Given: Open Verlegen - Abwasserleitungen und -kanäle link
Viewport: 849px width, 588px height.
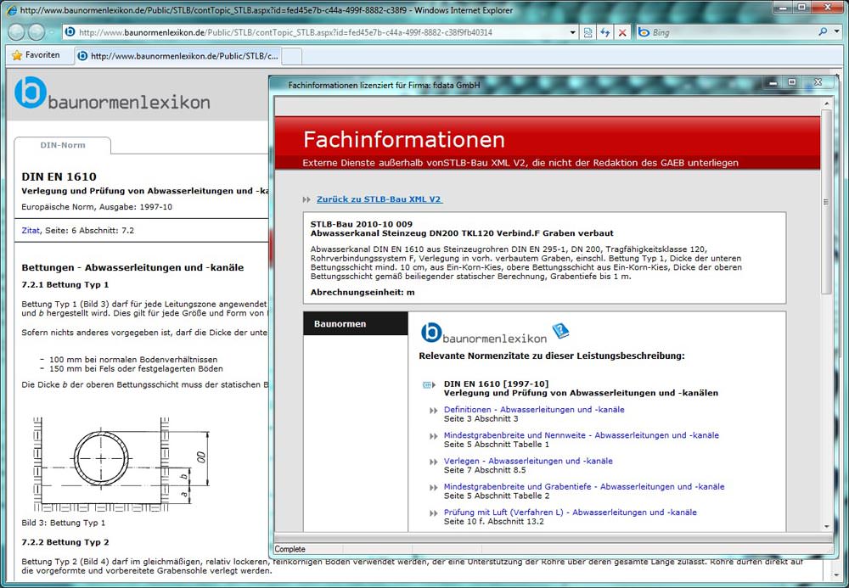Looking at the screenshot, I should (x=528, y=461).
